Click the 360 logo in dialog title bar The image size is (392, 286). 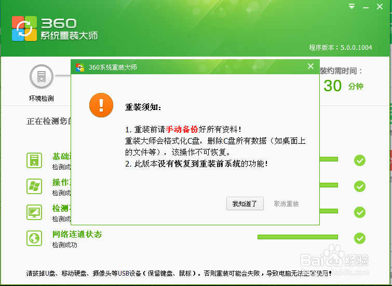(80, 67)
